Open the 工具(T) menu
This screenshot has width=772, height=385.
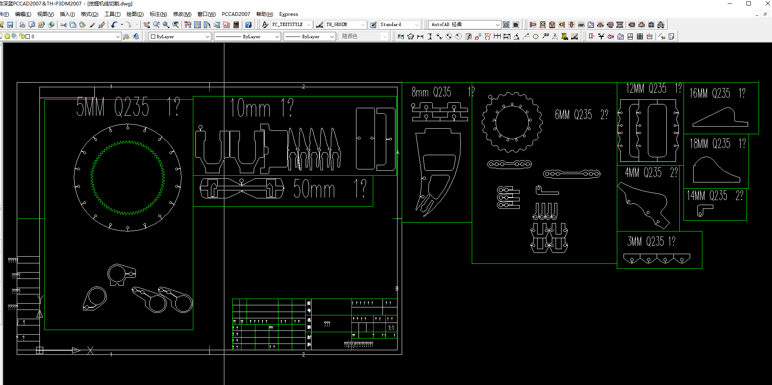click(112, 14)
